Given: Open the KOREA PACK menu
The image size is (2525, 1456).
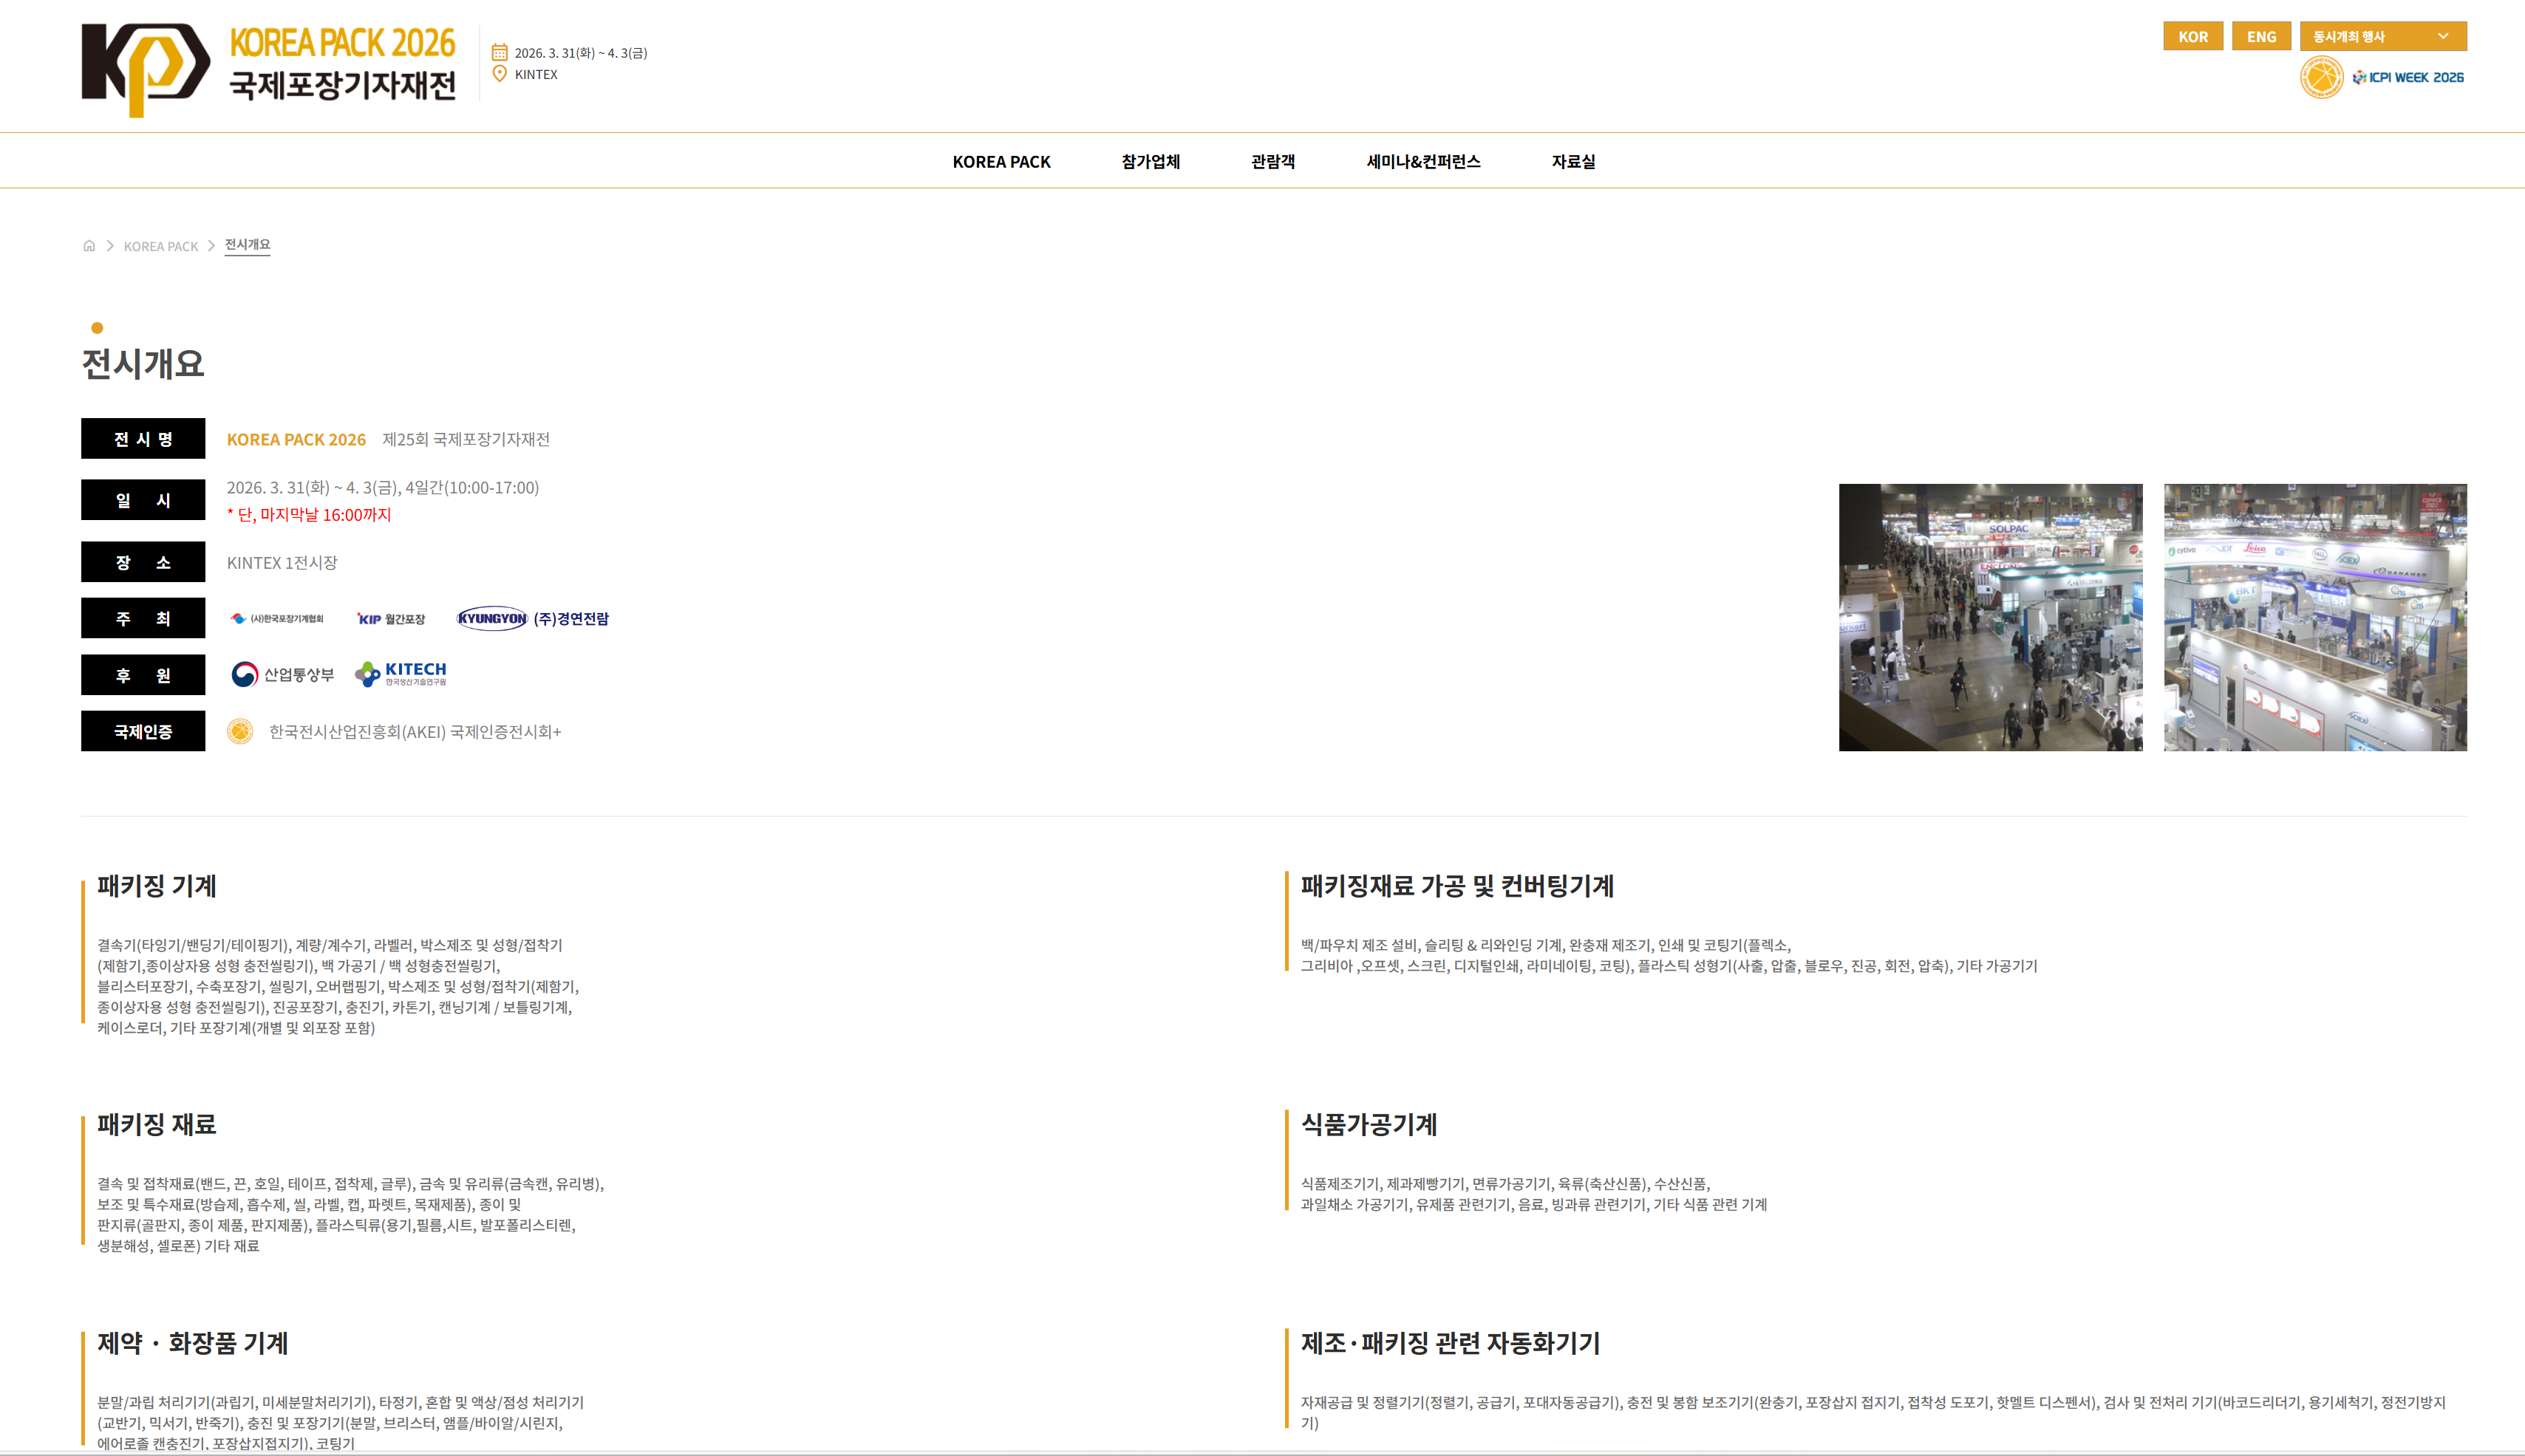Looking at the screenshot, I should 1001,161.
